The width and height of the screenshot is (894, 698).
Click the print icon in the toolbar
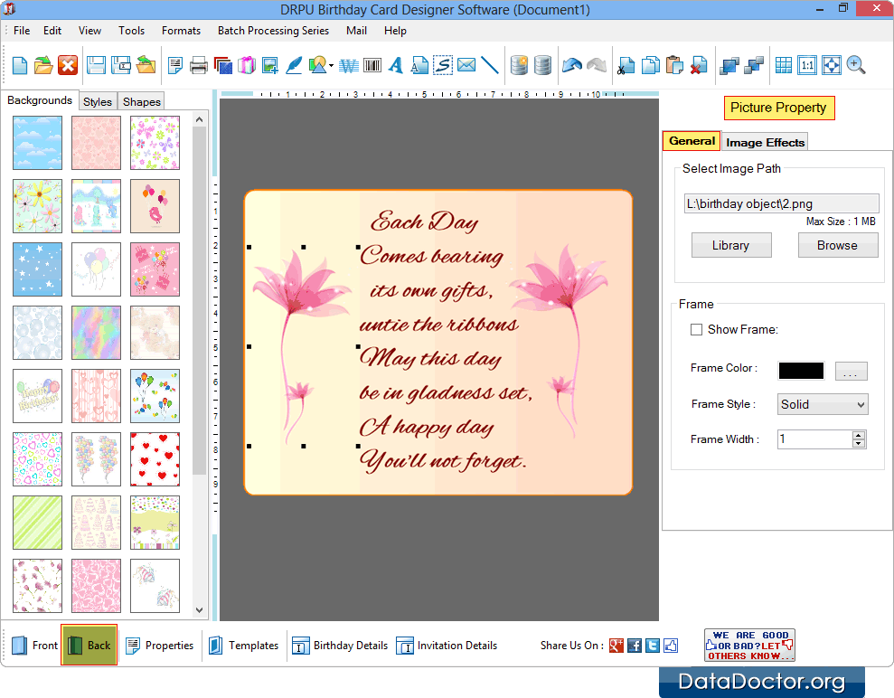click(x=198, y=66)
